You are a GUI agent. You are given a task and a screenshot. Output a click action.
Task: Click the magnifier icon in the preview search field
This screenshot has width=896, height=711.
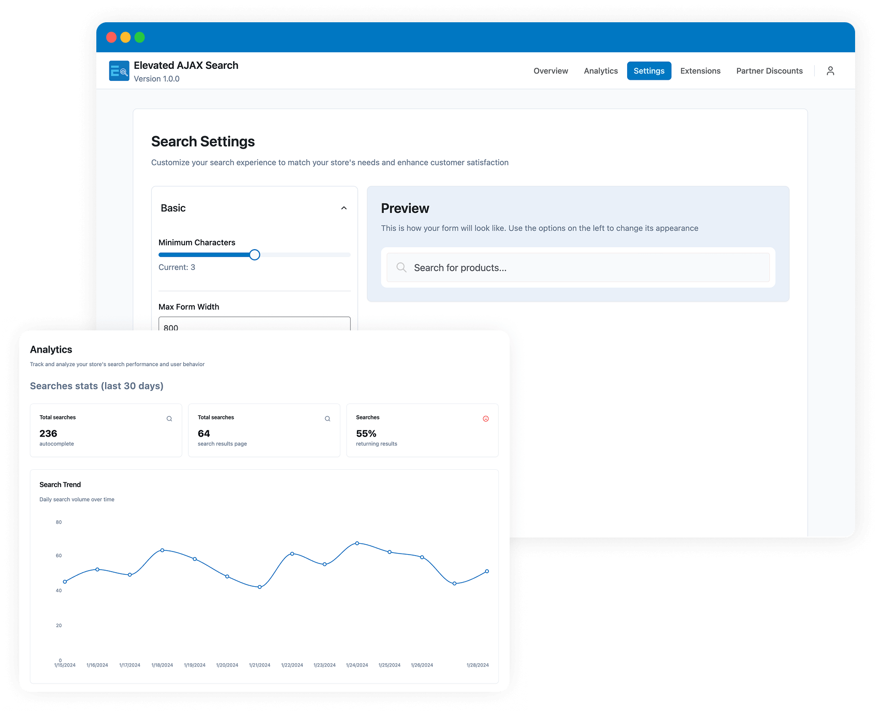tap(401, 267)
